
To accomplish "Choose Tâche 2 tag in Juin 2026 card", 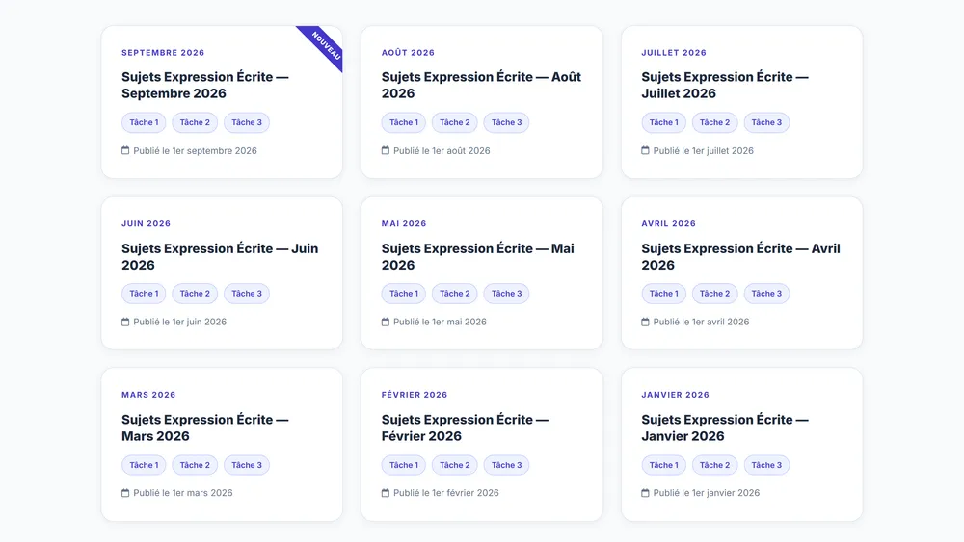I will [195, 294].
